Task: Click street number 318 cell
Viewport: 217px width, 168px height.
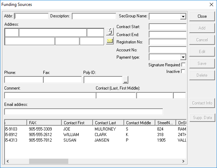Action: pos(160,135)
